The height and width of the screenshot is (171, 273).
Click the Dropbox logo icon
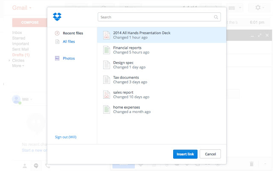(x=57, y=17)
